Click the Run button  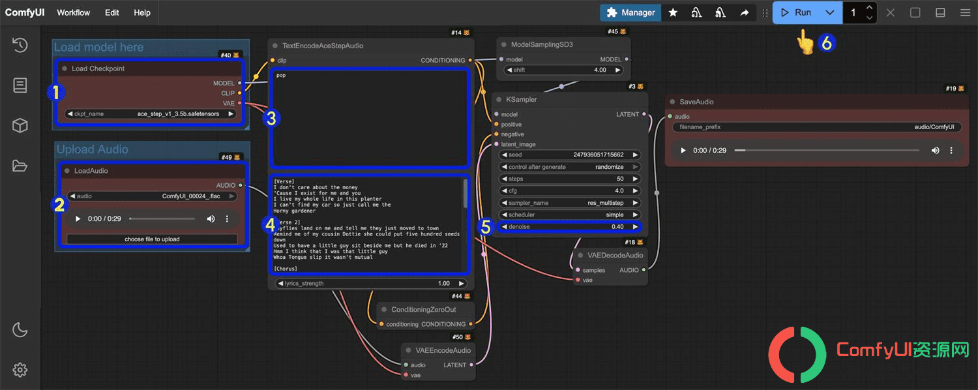[797, 12]
